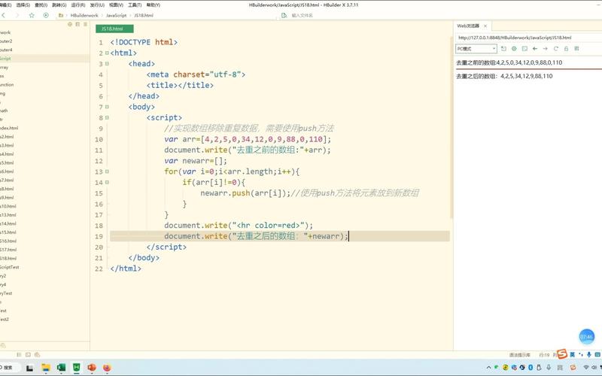The image size is (602, 376).
Task: Open JS17.html in the project tree
Action: (x=8, y=250)
